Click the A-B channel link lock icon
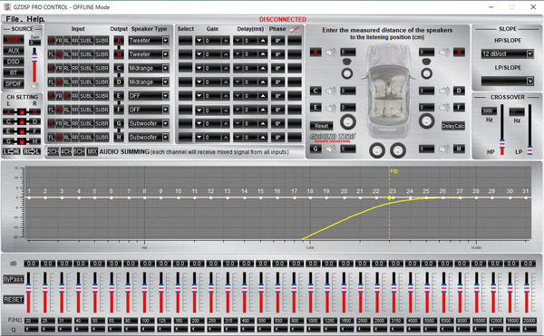The height and width of the screenshot is (336, 544). 22,112
